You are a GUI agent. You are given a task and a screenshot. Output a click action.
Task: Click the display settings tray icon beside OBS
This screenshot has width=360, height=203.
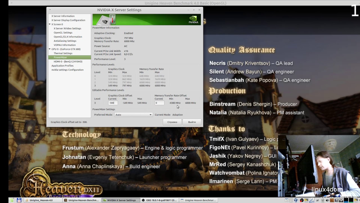click(x=306, y=200)
